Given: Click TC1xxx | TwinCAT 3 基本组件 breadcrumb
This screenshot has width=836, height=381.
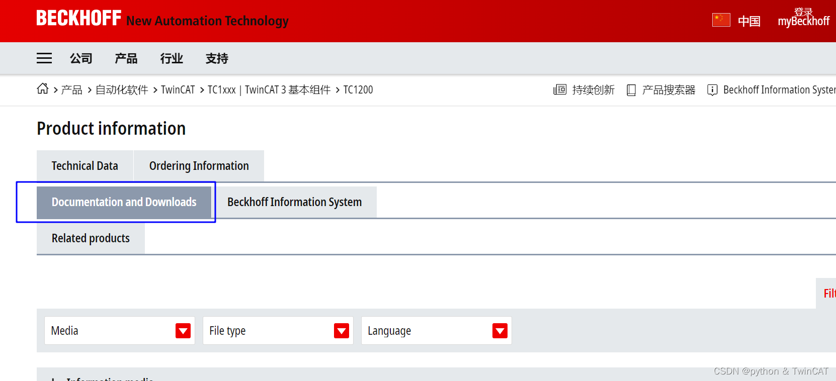Looking at the screenshot, I should [x=269, y=90].
